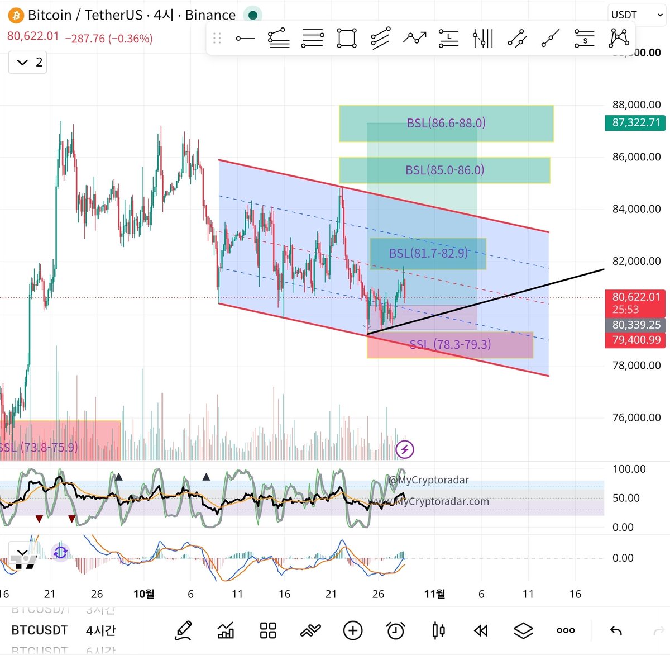Tap the 76,000.00 price scale value
Screen dimensions: 670x655
636,417
